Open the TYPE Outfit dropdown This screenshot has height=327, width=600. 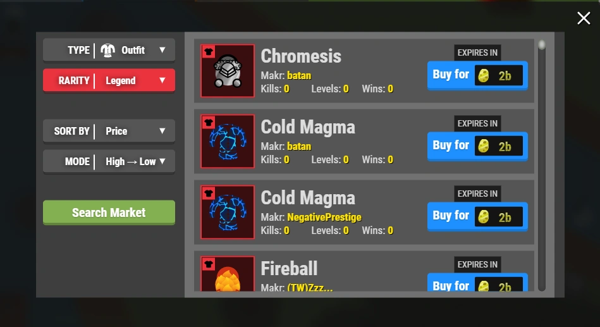[109, 50]
